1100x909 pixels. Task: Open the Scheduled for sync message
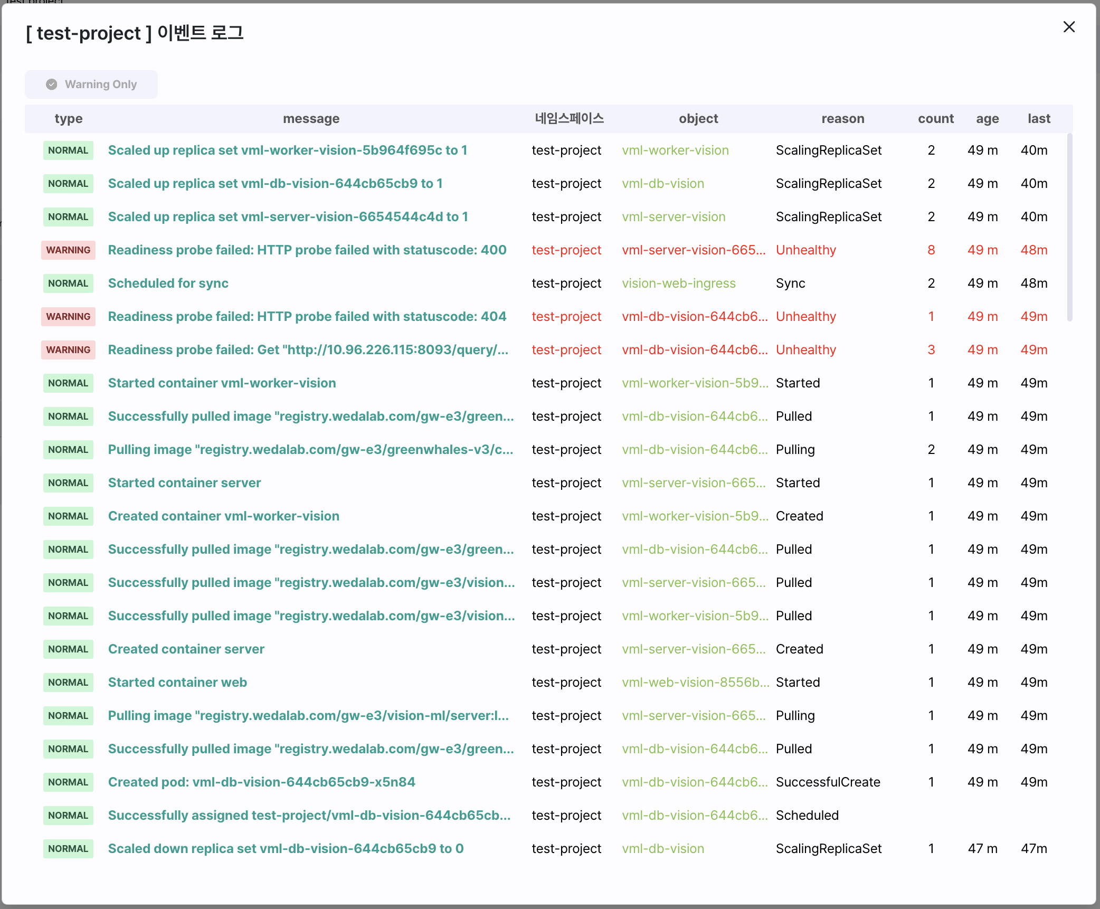click(168, 283)
